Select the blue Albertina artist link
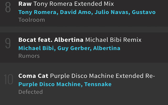168x105 pixels. tap(107, 48)
